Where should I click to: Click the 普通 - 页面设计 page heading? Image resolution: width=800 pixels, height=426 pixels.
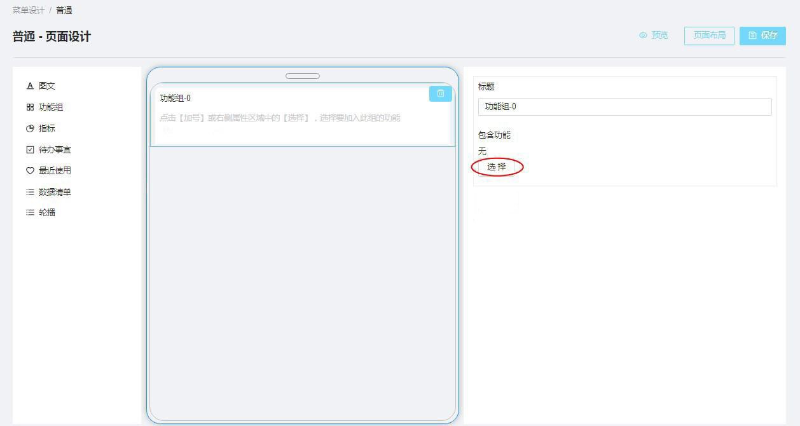[x=52, y=37]
